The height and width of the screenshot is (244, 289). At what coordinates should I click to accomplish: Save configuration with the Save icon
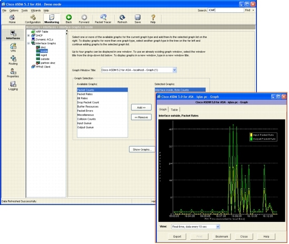(138, 19)
